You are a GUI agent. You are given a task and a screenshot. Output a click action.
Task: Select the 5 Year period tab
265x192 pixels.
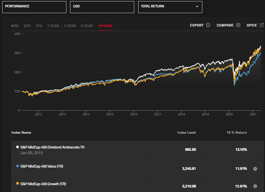pos(87,26)
